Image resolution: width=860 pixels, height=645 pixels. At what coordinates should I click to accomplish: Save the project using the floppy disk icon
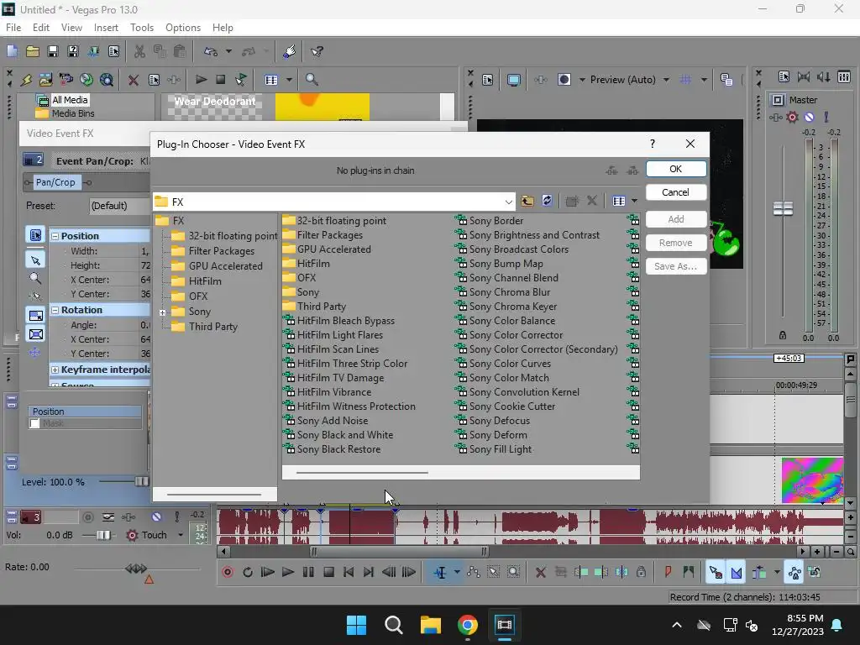click(53, 51)
